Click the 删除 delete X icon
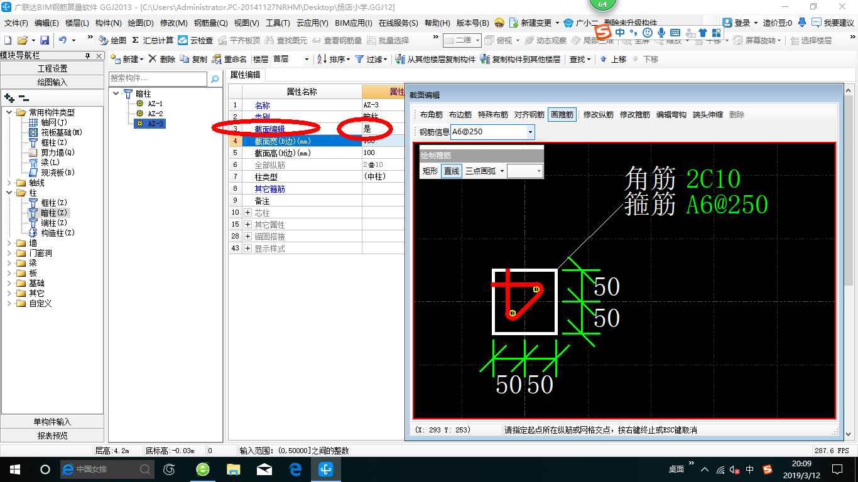This screenshot has height=482, width=858. 153,59
